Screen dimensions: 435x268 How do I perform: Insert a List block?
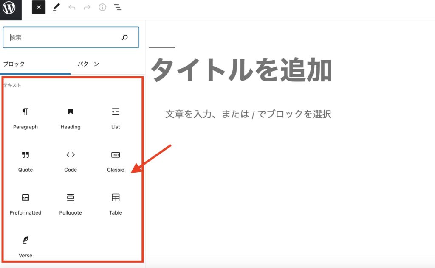(116, 118)
